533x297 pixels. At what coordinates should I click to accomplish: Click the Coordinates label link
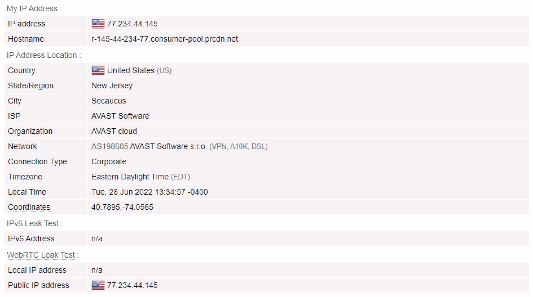[x=29, y=207]
